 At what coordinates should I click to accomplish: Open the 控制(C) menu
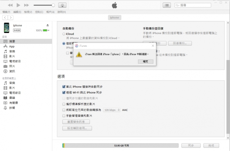click(39, 12)
